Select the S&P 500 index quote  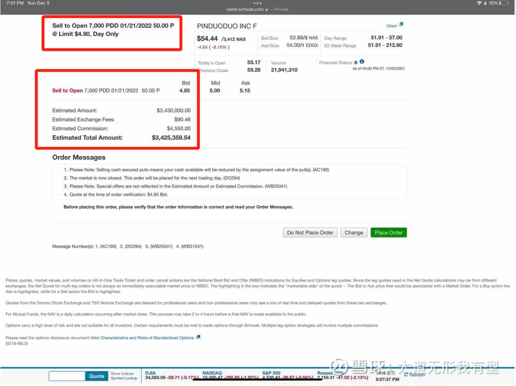click(x=271, y=373)
